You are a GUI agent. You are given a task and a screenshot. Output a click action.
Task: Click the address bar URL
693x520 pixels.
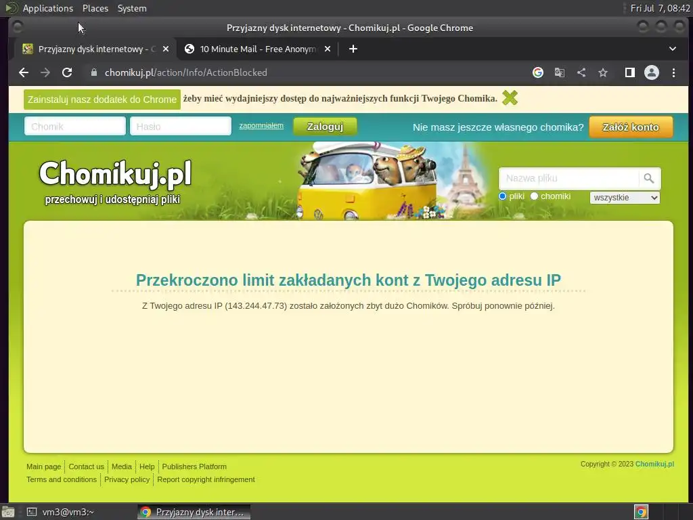click(185, 72)
